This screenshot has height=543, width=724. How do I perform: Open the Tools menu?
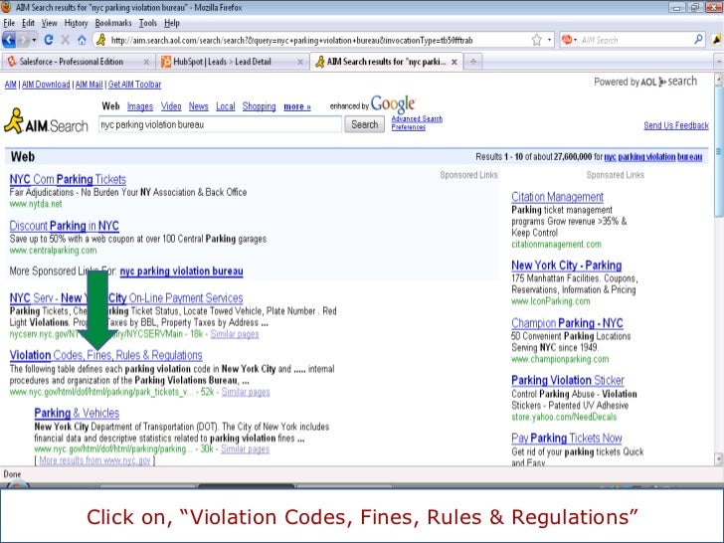click(x=148, y=23)
